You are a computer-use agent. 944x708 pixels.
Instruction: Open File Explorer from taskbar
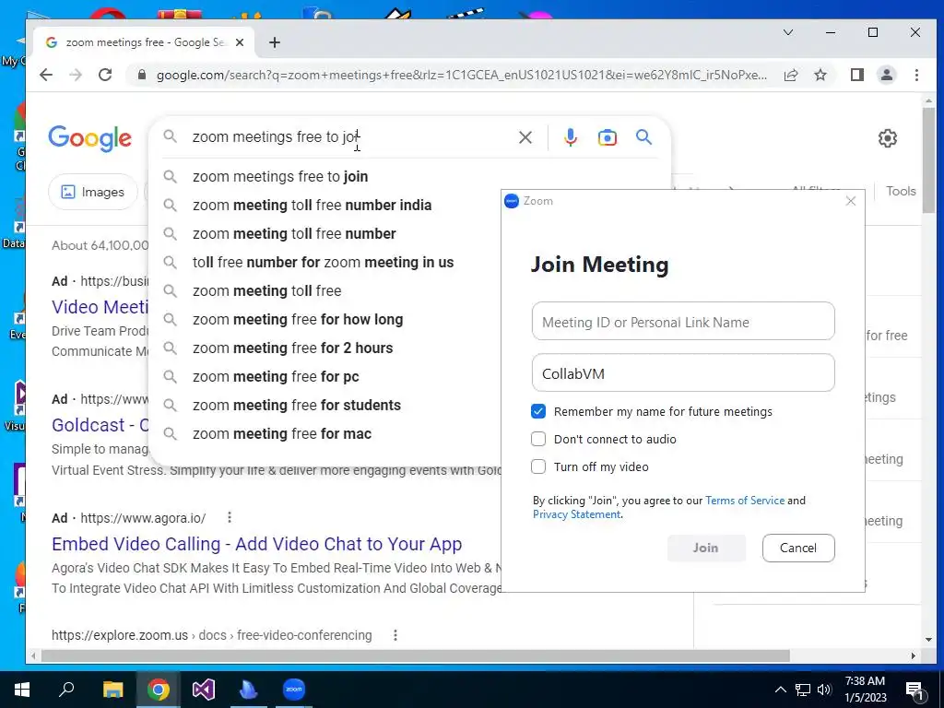click(x=112, y=690)
